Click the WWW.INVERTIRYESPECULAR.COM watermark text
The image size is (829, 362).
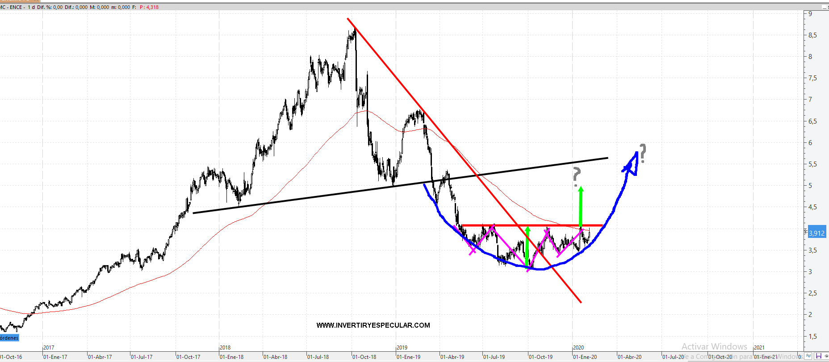373,325
